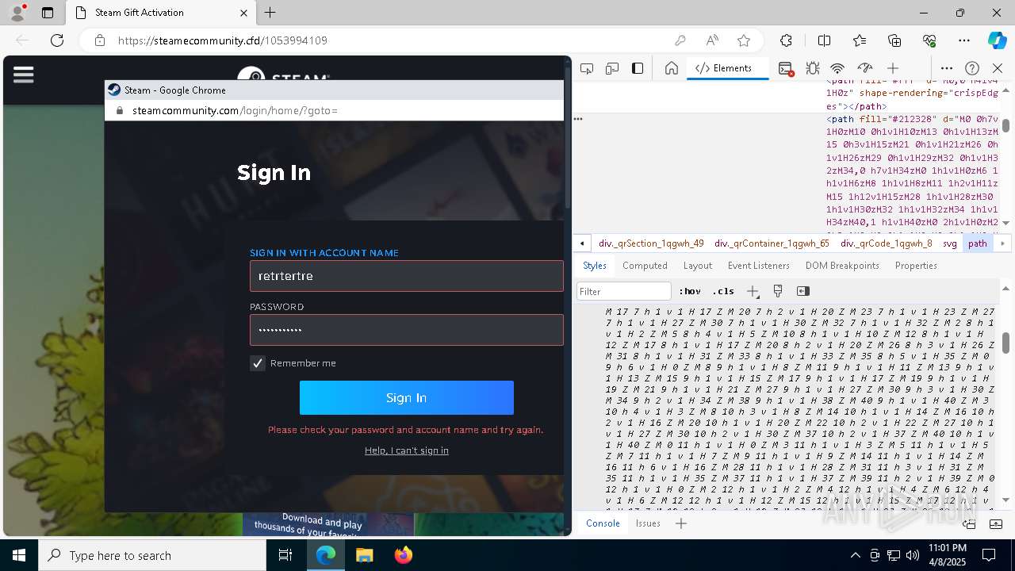Refresh the browser page

[x=57, y=40]
